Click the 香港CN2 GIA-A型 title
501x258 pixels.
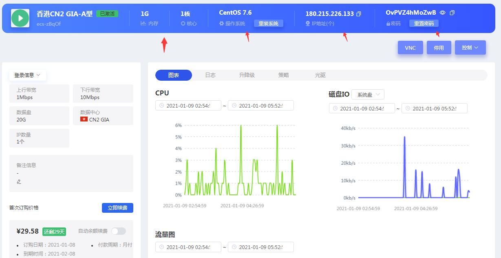(x=65, y=14)
